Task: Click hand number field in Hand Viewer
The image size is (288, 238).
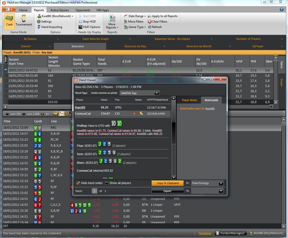Action: pos(94,191)
